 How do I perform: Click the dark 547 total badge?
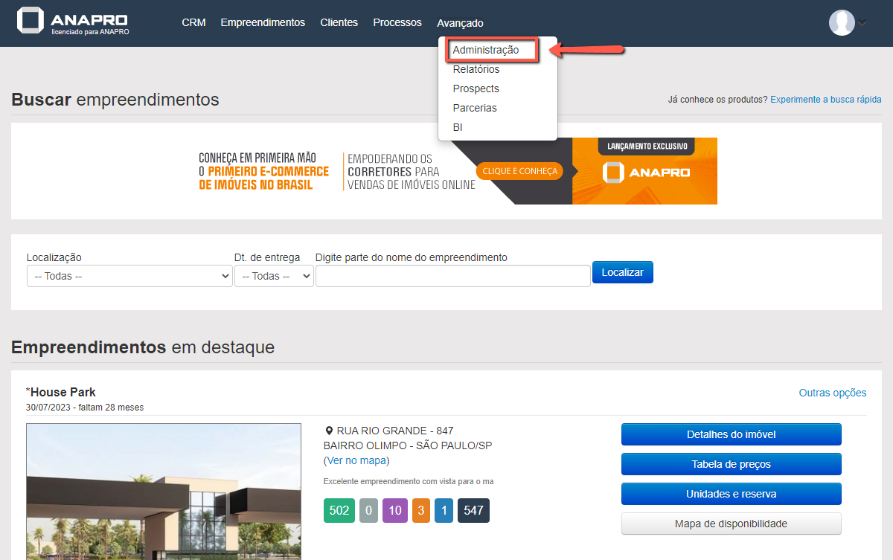tap(473, 511)
